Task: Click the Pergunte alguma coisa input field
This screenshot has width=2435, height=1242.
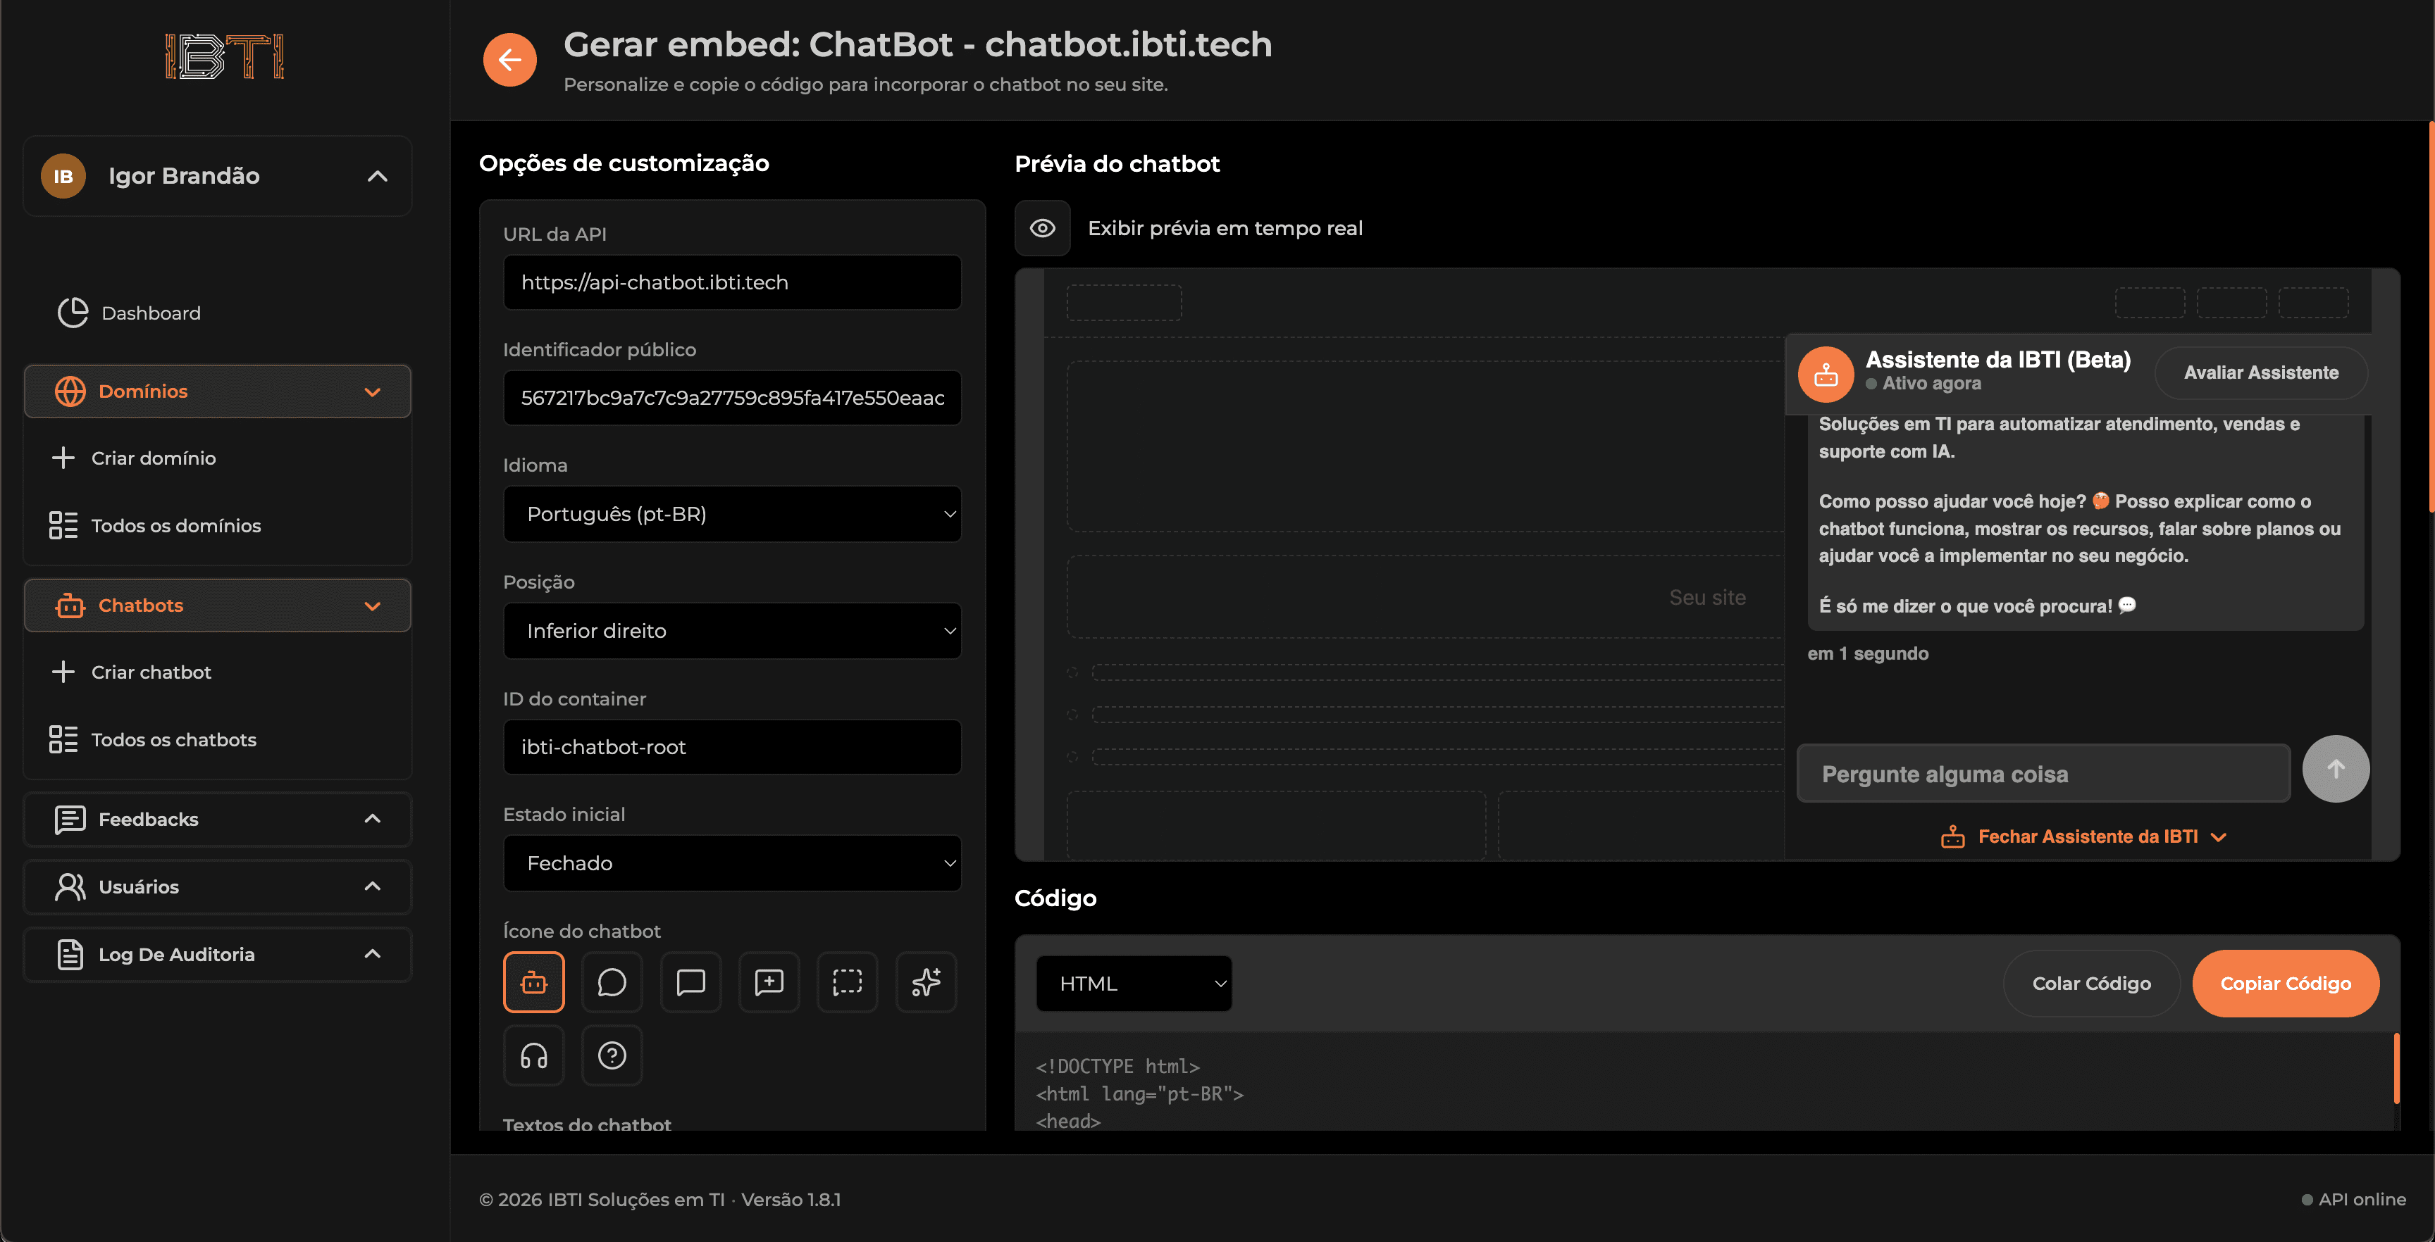Action: point(2042,772)
